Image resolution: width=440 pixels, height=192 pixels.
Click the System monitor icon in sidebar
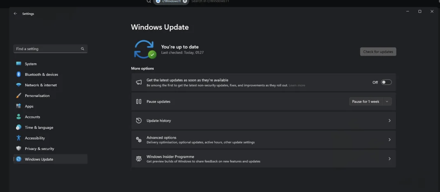pyautogui.click(x=18, y=64)
